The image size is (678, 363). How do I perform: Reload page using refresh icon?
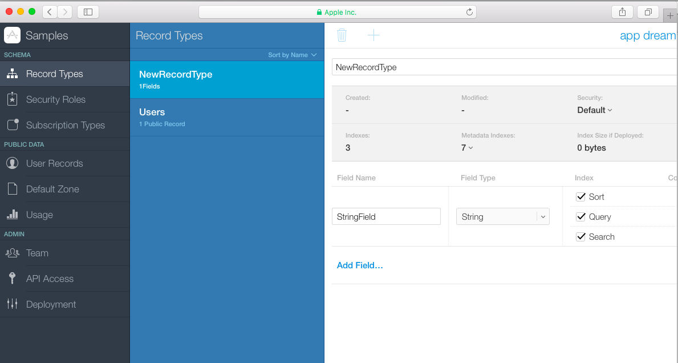click(469, 12)
